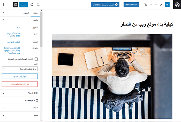Screen dimensions: 181x122
Task: Click the كاتب author label
Action: [x=36, y=64]
